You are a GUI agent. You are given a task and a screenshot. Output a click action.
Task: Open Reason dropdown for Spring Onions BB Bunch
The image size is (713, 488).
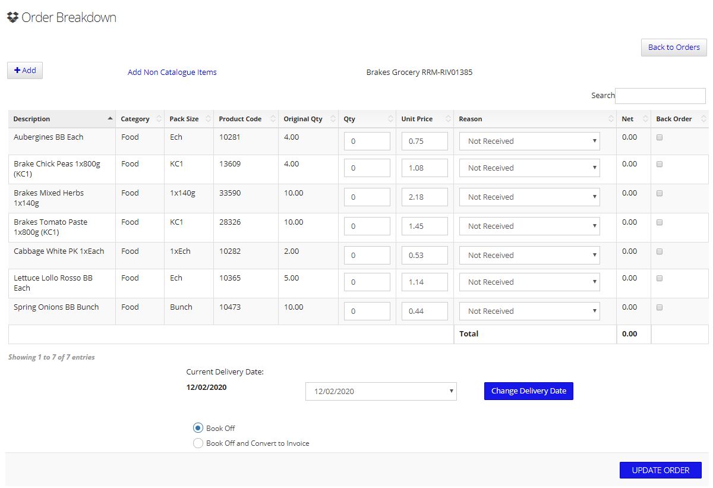coord(529,311)
